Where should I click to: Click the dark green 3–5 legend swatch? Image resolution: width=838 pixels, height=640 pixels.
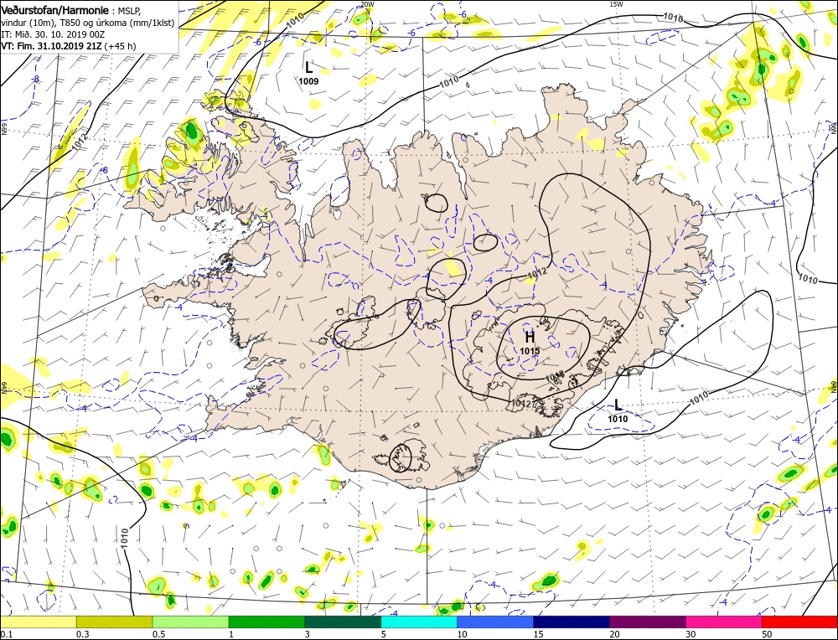343,622
